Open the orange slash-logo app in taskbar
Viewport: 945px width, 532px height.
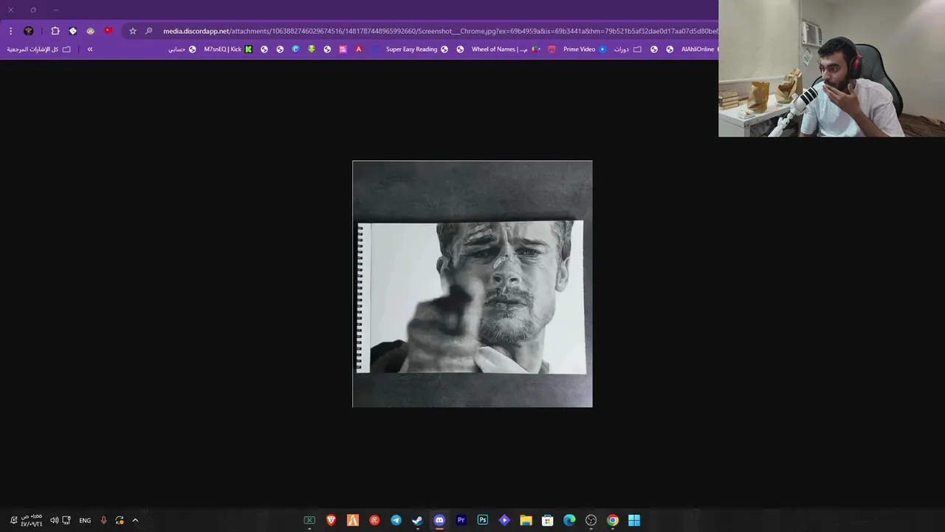click(x=353, y=520)
